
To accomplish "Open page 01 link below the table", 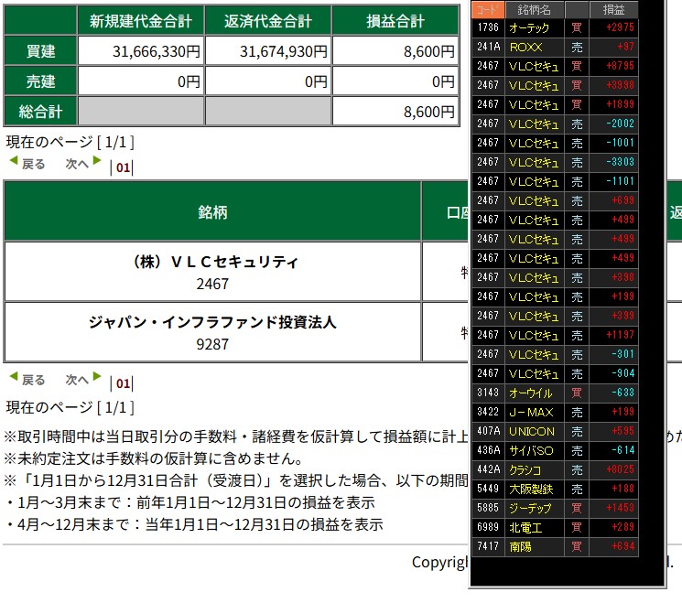I will tap(123, 383).
